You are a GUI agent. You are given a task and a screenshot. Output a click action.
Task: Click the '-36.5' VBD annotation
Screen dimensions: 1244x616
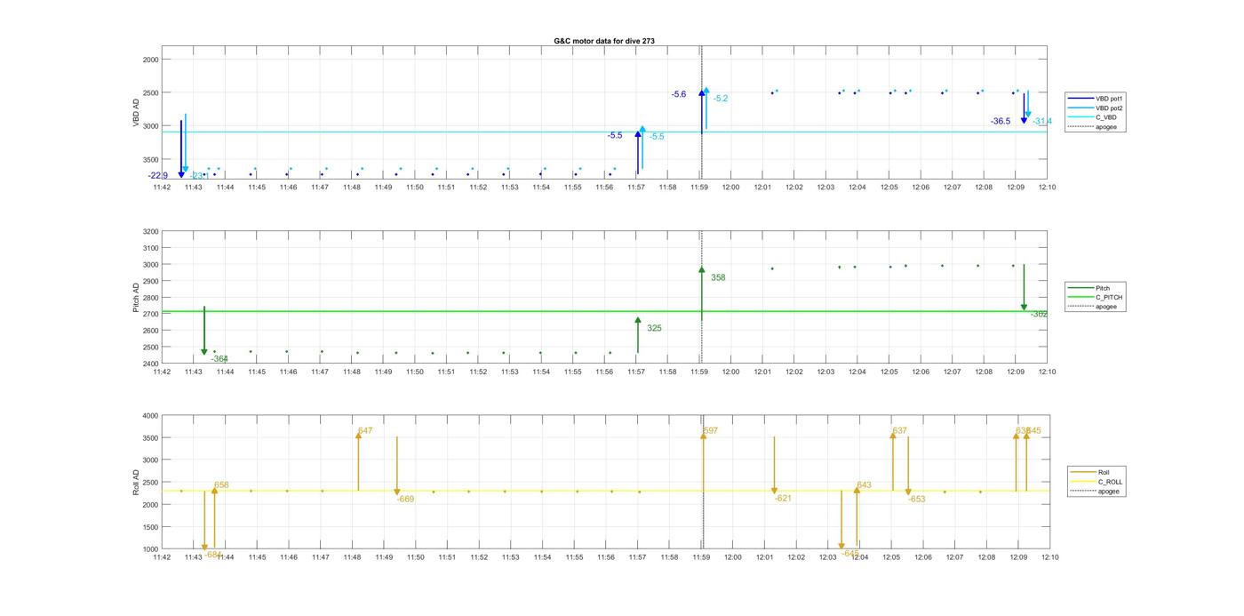click(x=1001, y=121)
